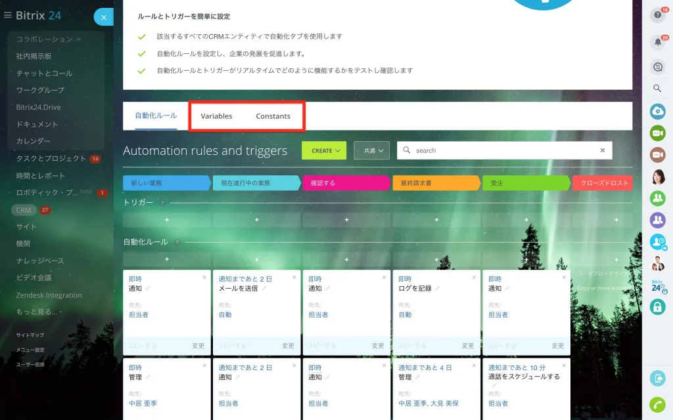Switch to the Constants tab
Screen dimensions: 673x420
(x=273, y=116)
